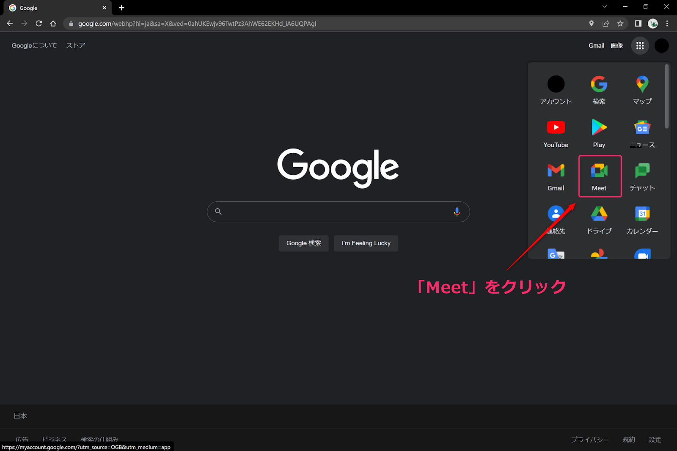The width and height of the screenshot is (677, 451).
Task: Open 検索 (Search) app icon
Action: click(x=599, y=90)
